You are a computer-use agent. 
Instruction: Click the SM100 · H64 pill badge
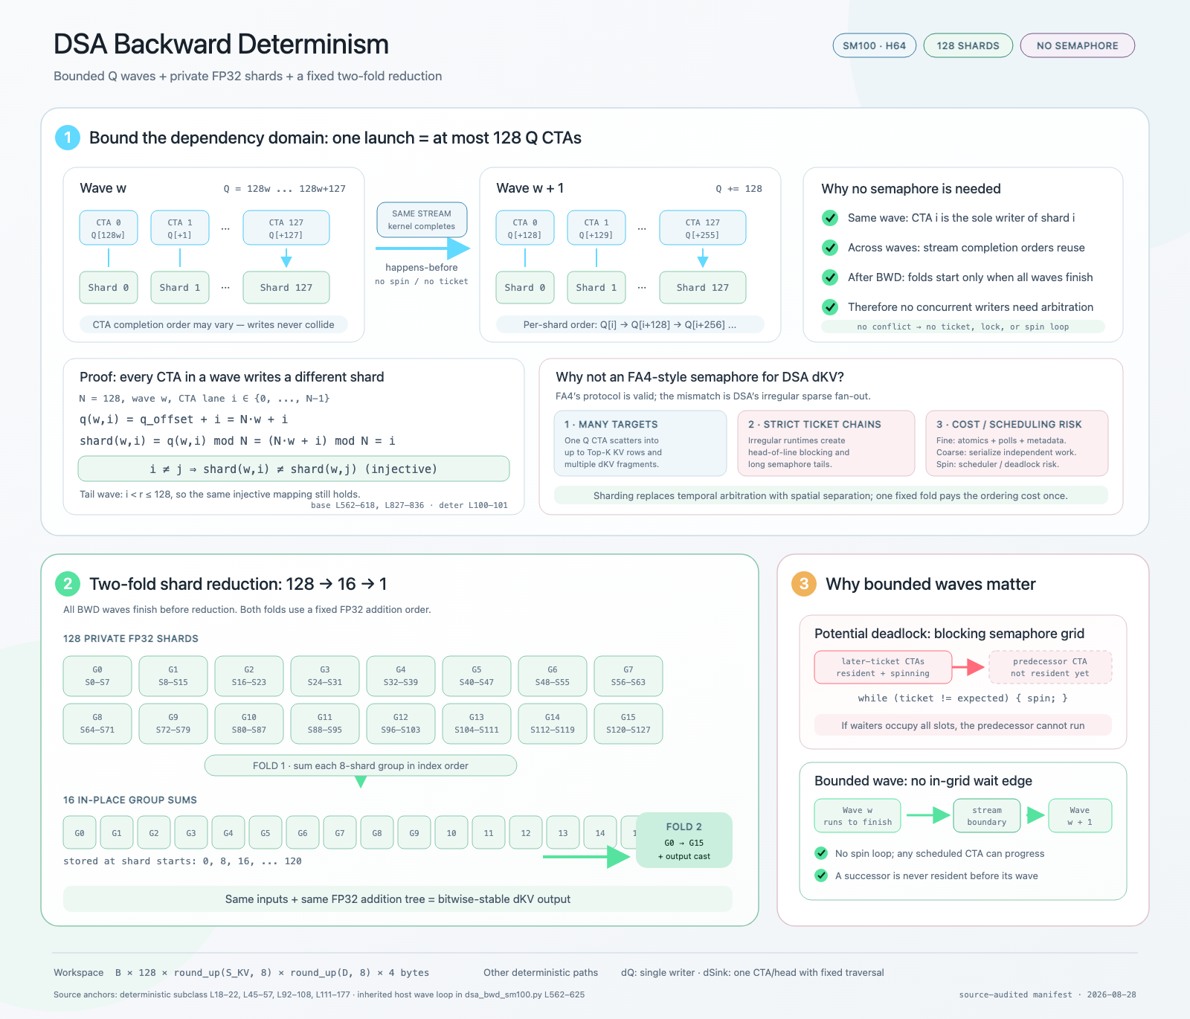click(x=874, y=45)
